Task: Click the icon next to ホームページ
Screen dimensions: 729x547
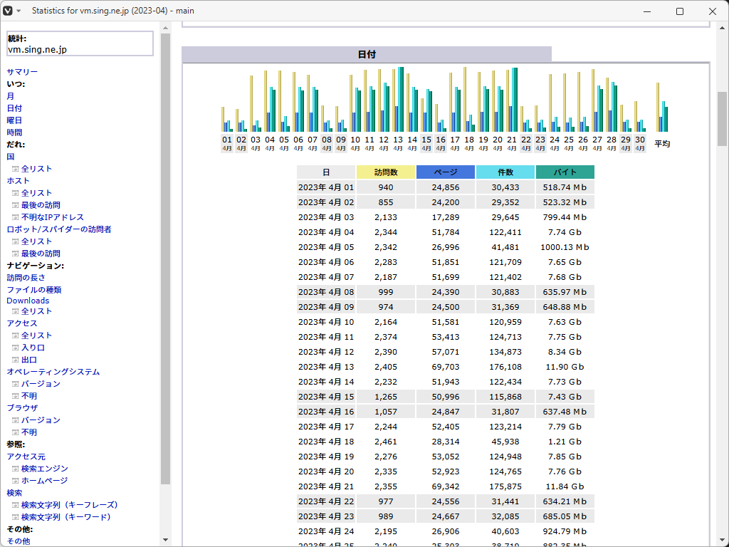Action: click(15, 481)
